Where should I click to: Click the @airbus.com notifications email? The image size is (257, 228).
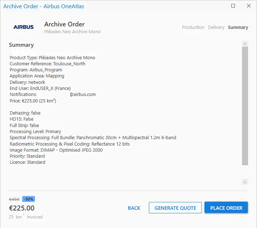[x=82, y=95]
